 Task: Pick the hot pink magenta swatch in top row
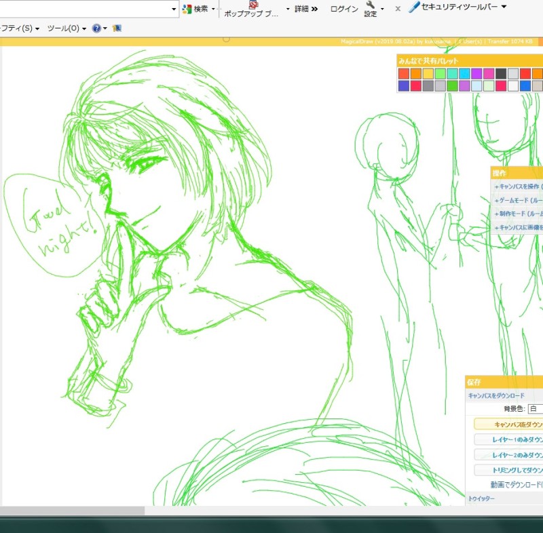[489, 73]
